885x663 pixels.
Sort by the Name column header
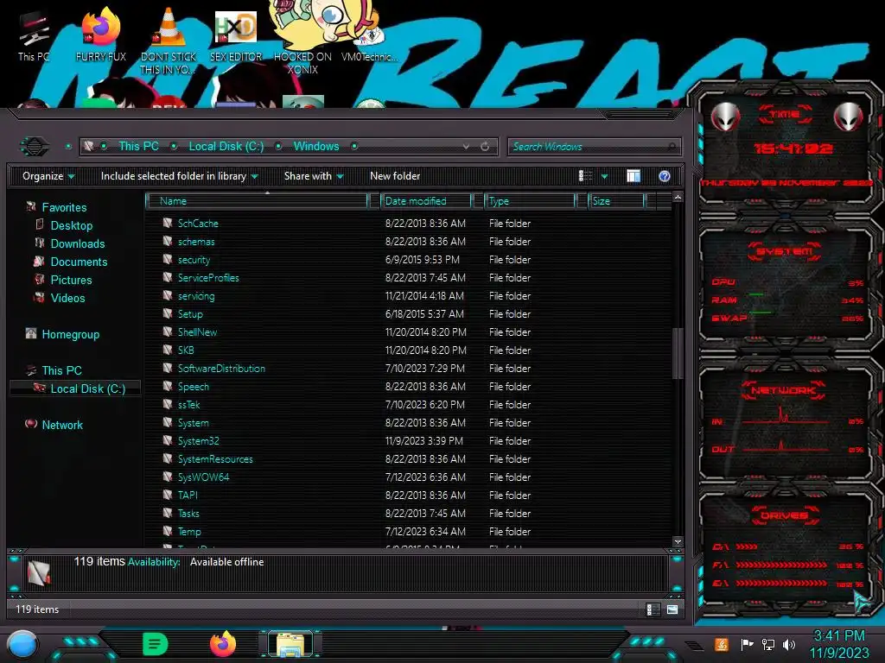click(257, 201)
